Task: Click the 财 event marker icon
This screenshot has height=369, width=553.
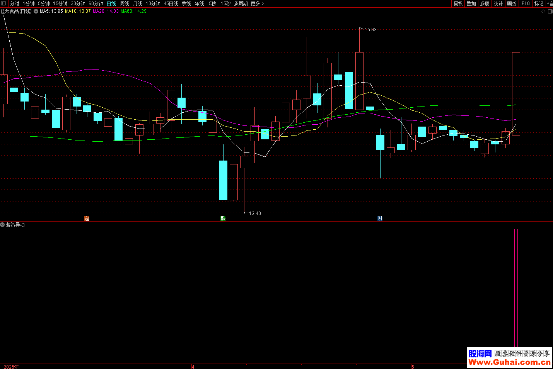Action: click(x=380, y=218)
